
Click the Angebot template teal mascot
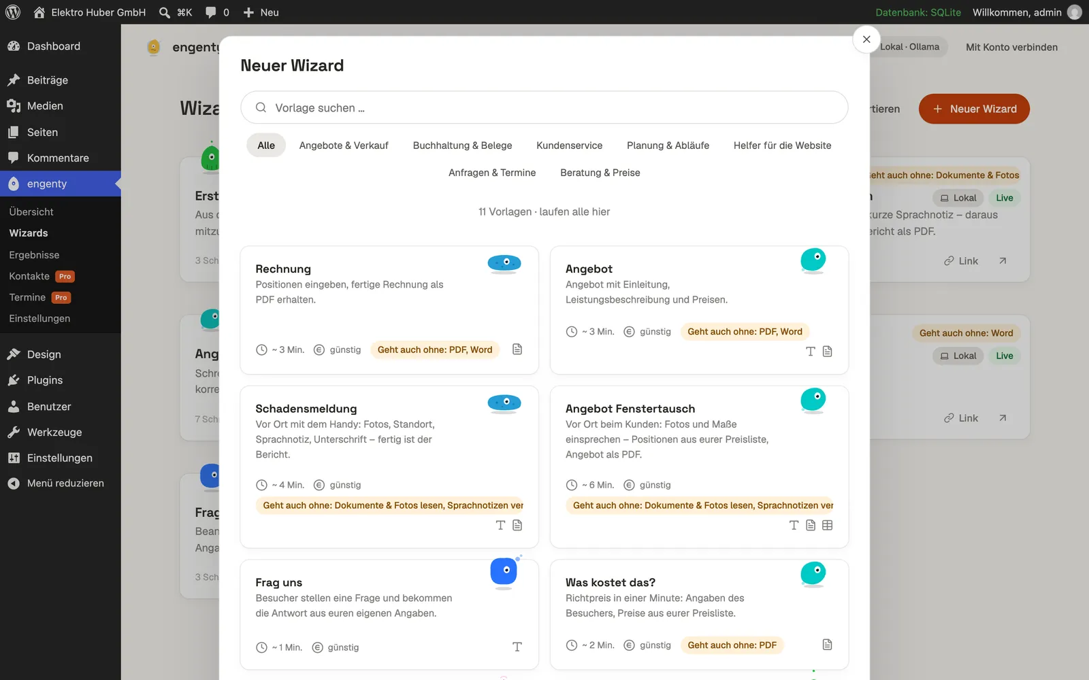(x=813, y=260)
